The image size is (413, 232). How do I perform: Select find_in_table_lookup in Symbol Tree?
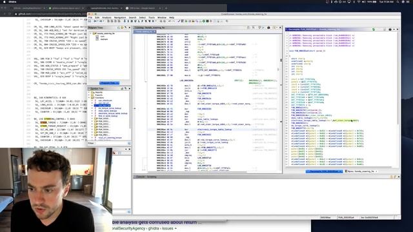108,116
